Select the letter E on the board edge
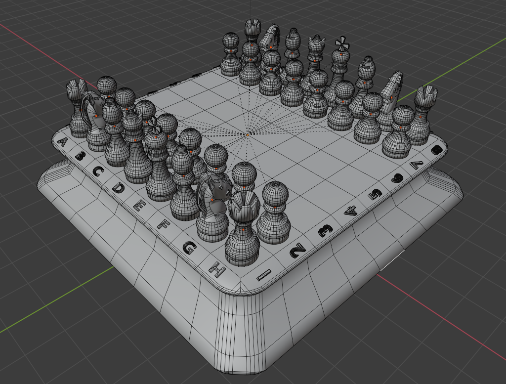The image size is (506, 384). click(139, 205)
